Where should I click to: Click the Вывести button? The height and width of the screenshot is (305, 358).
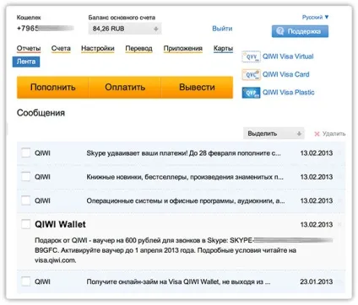click(x=197, y=88)
